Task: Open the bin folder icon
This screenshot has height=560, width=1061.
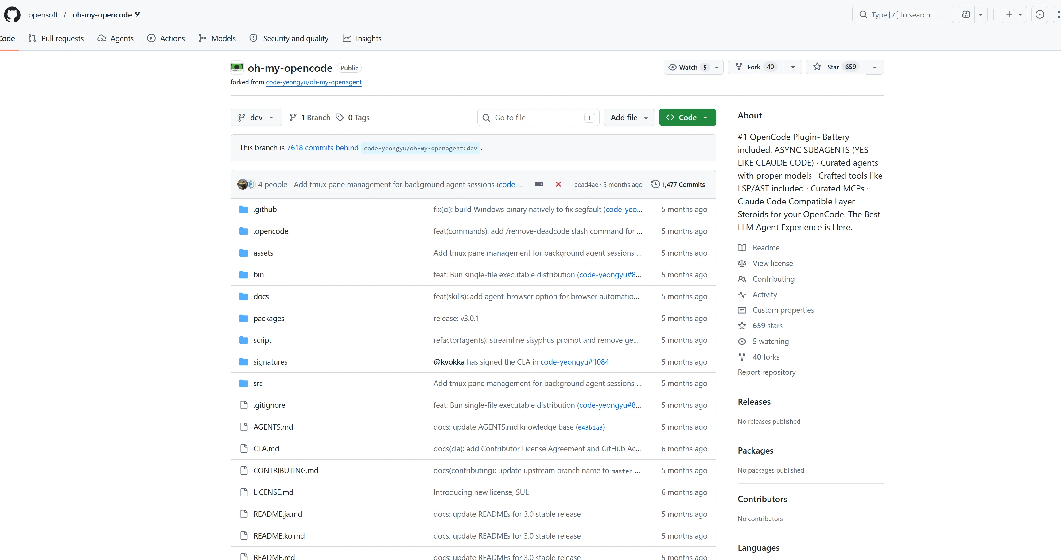Action: (x=244, y=275)
